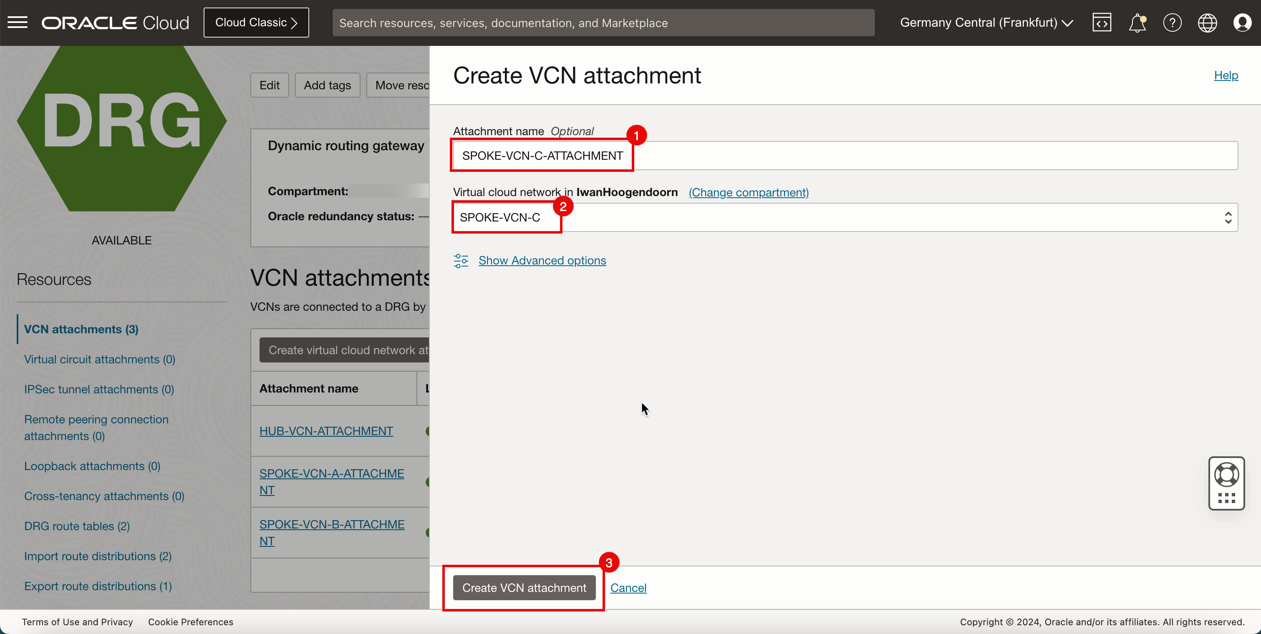Screen dimensions: 1261x634
Task: Open the notifications bell icon
Action: pos(1136,22)
